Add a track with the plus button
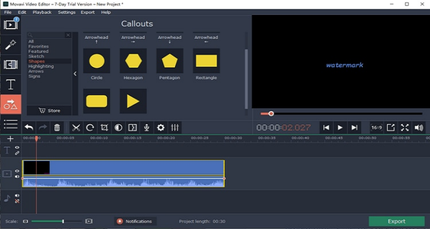The image size is (430, 229). (10, 139)
